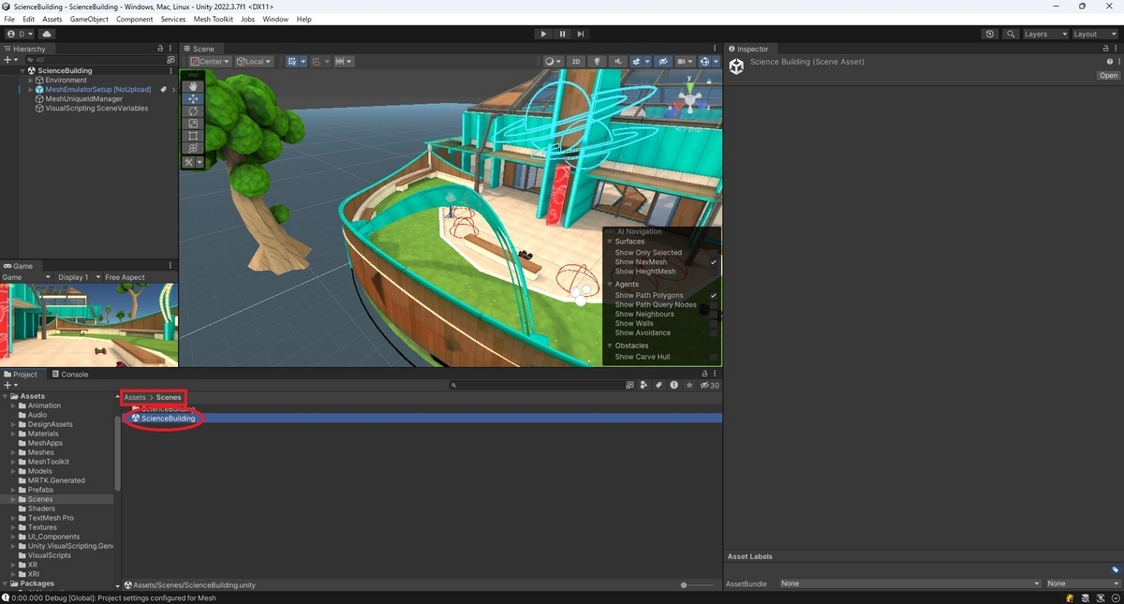The height and width of the screenshot is (604, 1124).
Task: Open the Layout dropdown
Action: (1094, 34)
